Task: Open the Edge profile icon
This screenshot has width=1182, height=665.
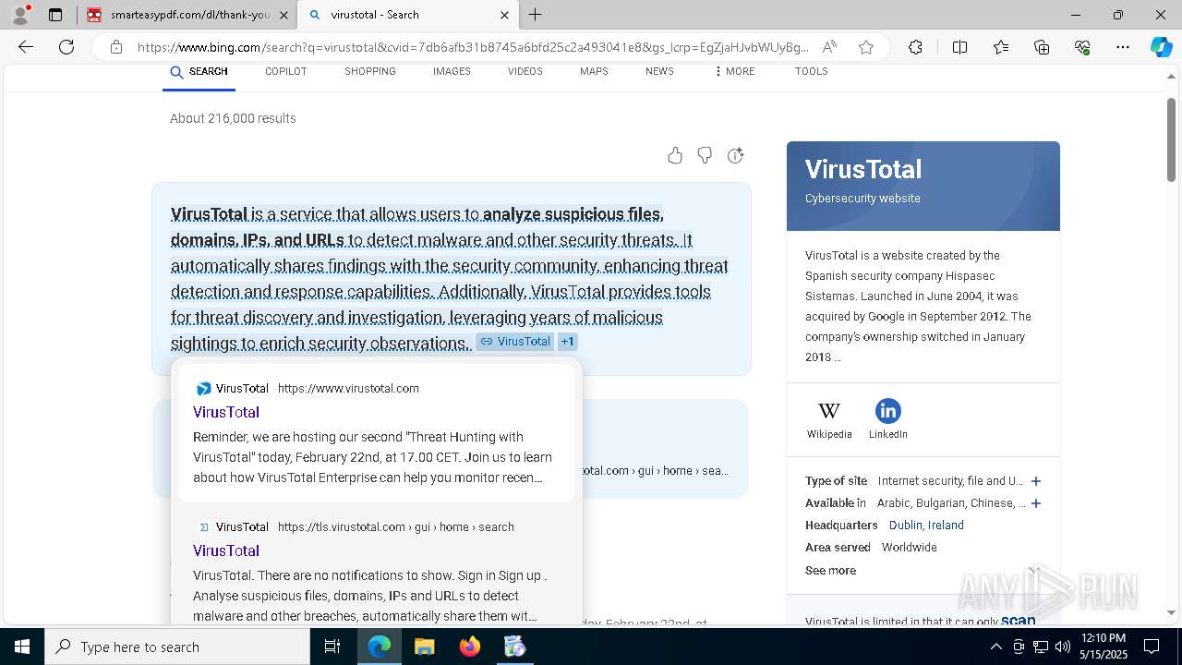Action: pos(20,15)
